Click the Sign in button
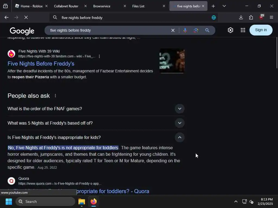 point(261,30)
